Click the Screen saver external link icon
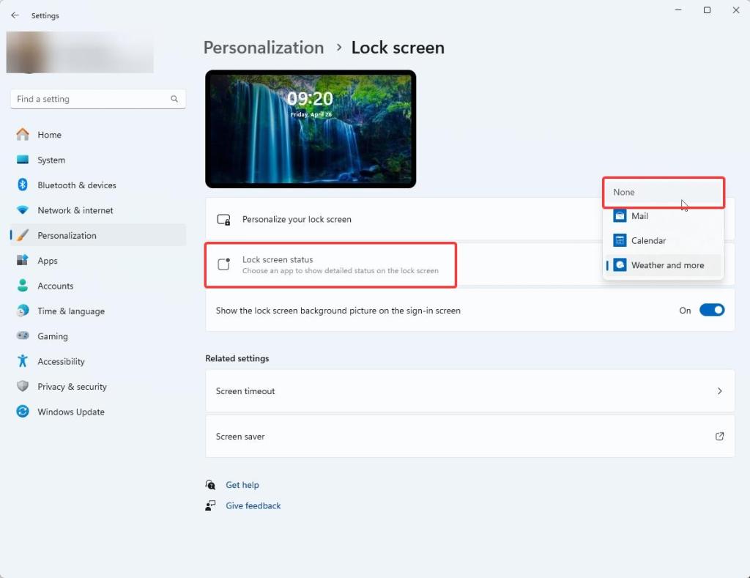This screenshot has height=578, width=750. coord(719,437)
